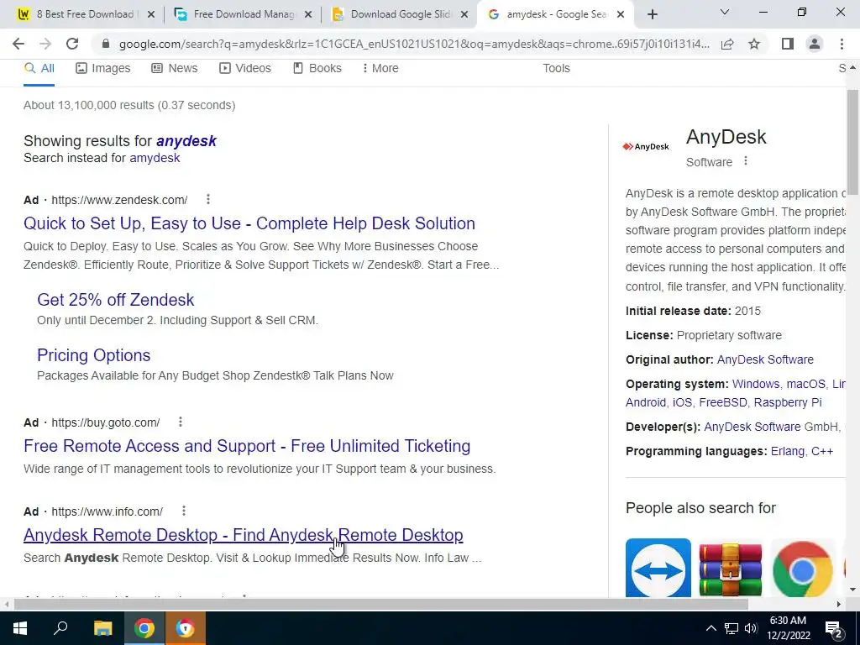This screenshot has width=860, height=645.
Task: Reload the current page
Action: (72, 44)
